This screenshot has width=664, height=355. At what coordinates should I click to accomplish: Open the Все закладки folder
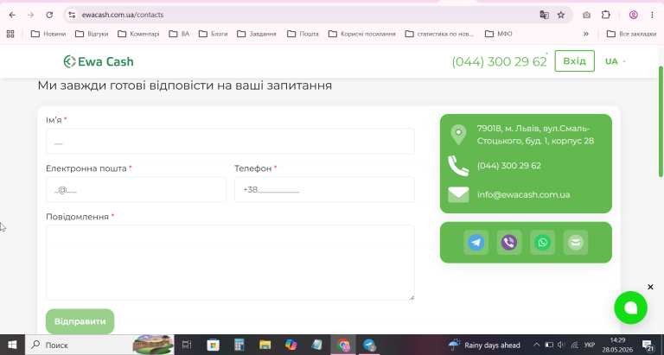(631, 34)
